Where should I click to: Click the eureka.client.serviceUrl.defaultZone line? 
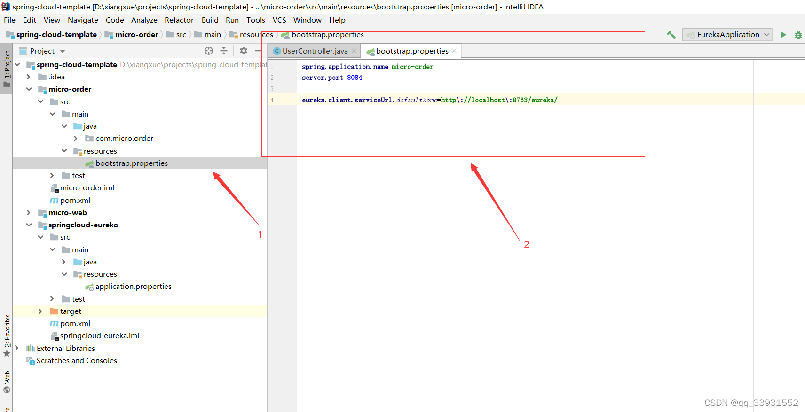tap(430, 100)
